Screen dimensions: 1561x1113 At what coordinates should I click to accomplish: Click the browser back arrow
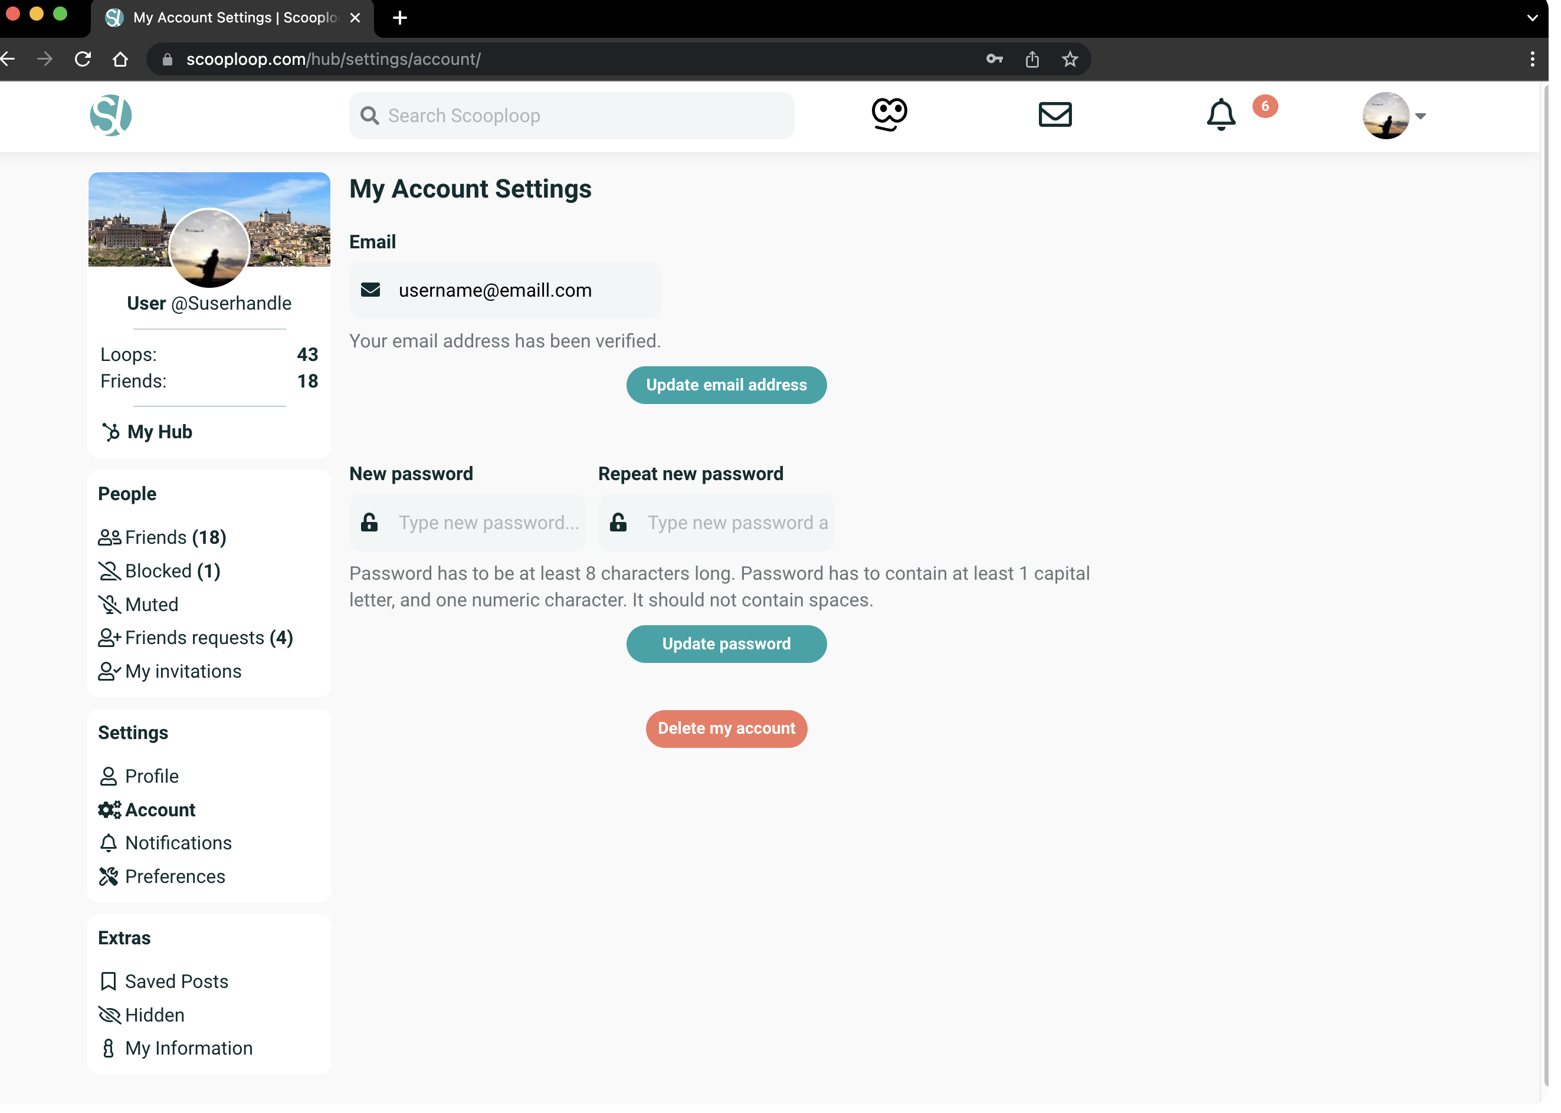[x=8, y=59]
